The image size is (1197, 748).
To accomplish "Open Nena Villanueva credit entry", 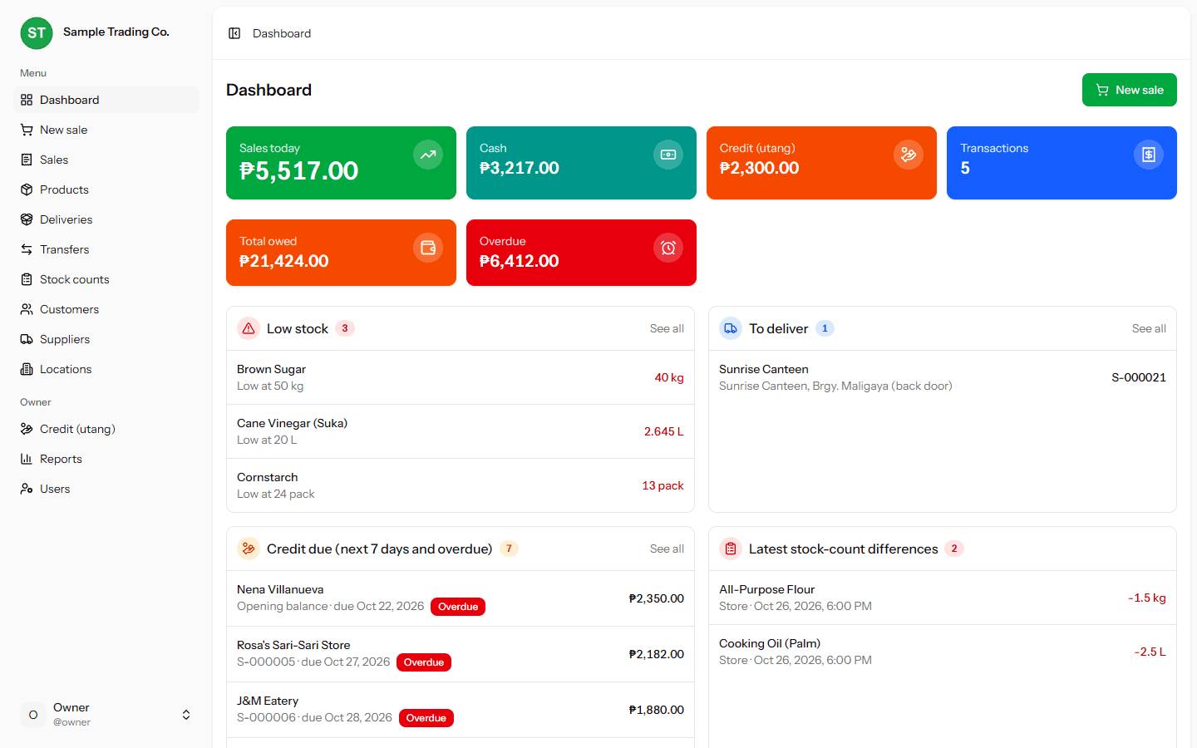I will [461, 598].
